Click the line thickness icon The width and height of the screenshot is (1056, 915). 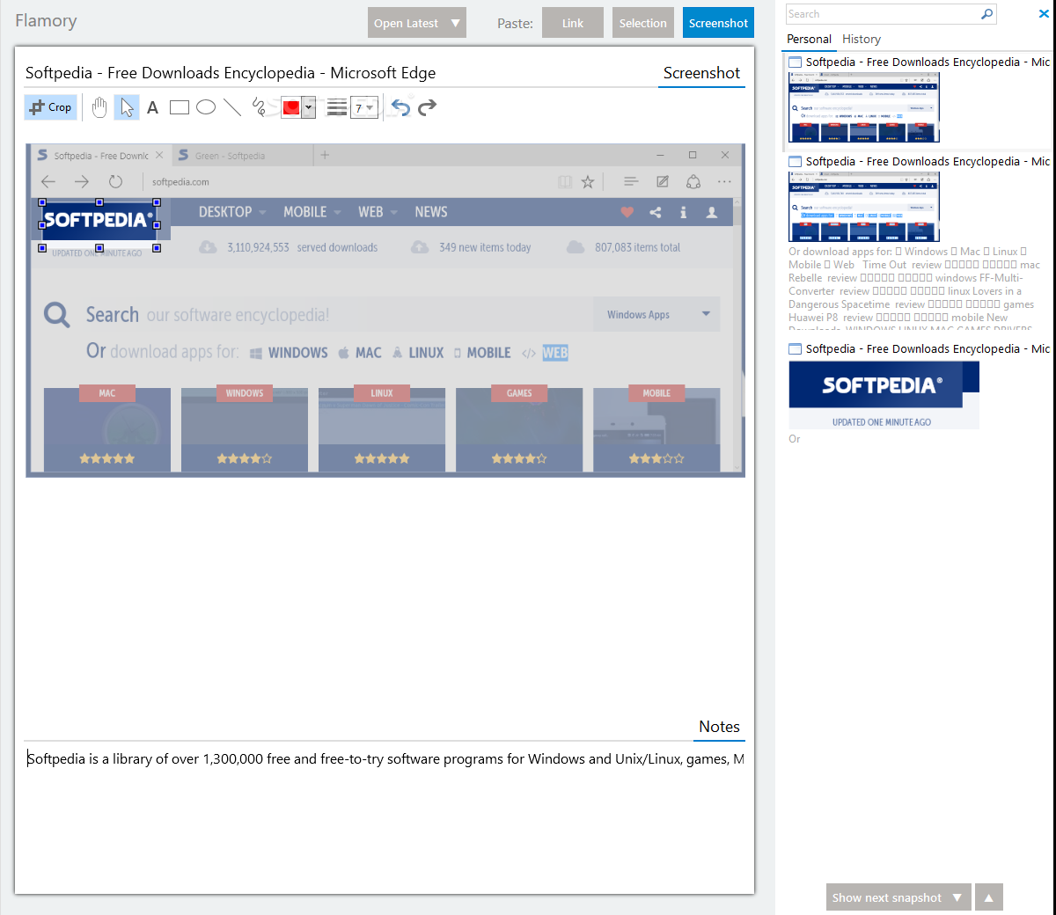point(337,107)
